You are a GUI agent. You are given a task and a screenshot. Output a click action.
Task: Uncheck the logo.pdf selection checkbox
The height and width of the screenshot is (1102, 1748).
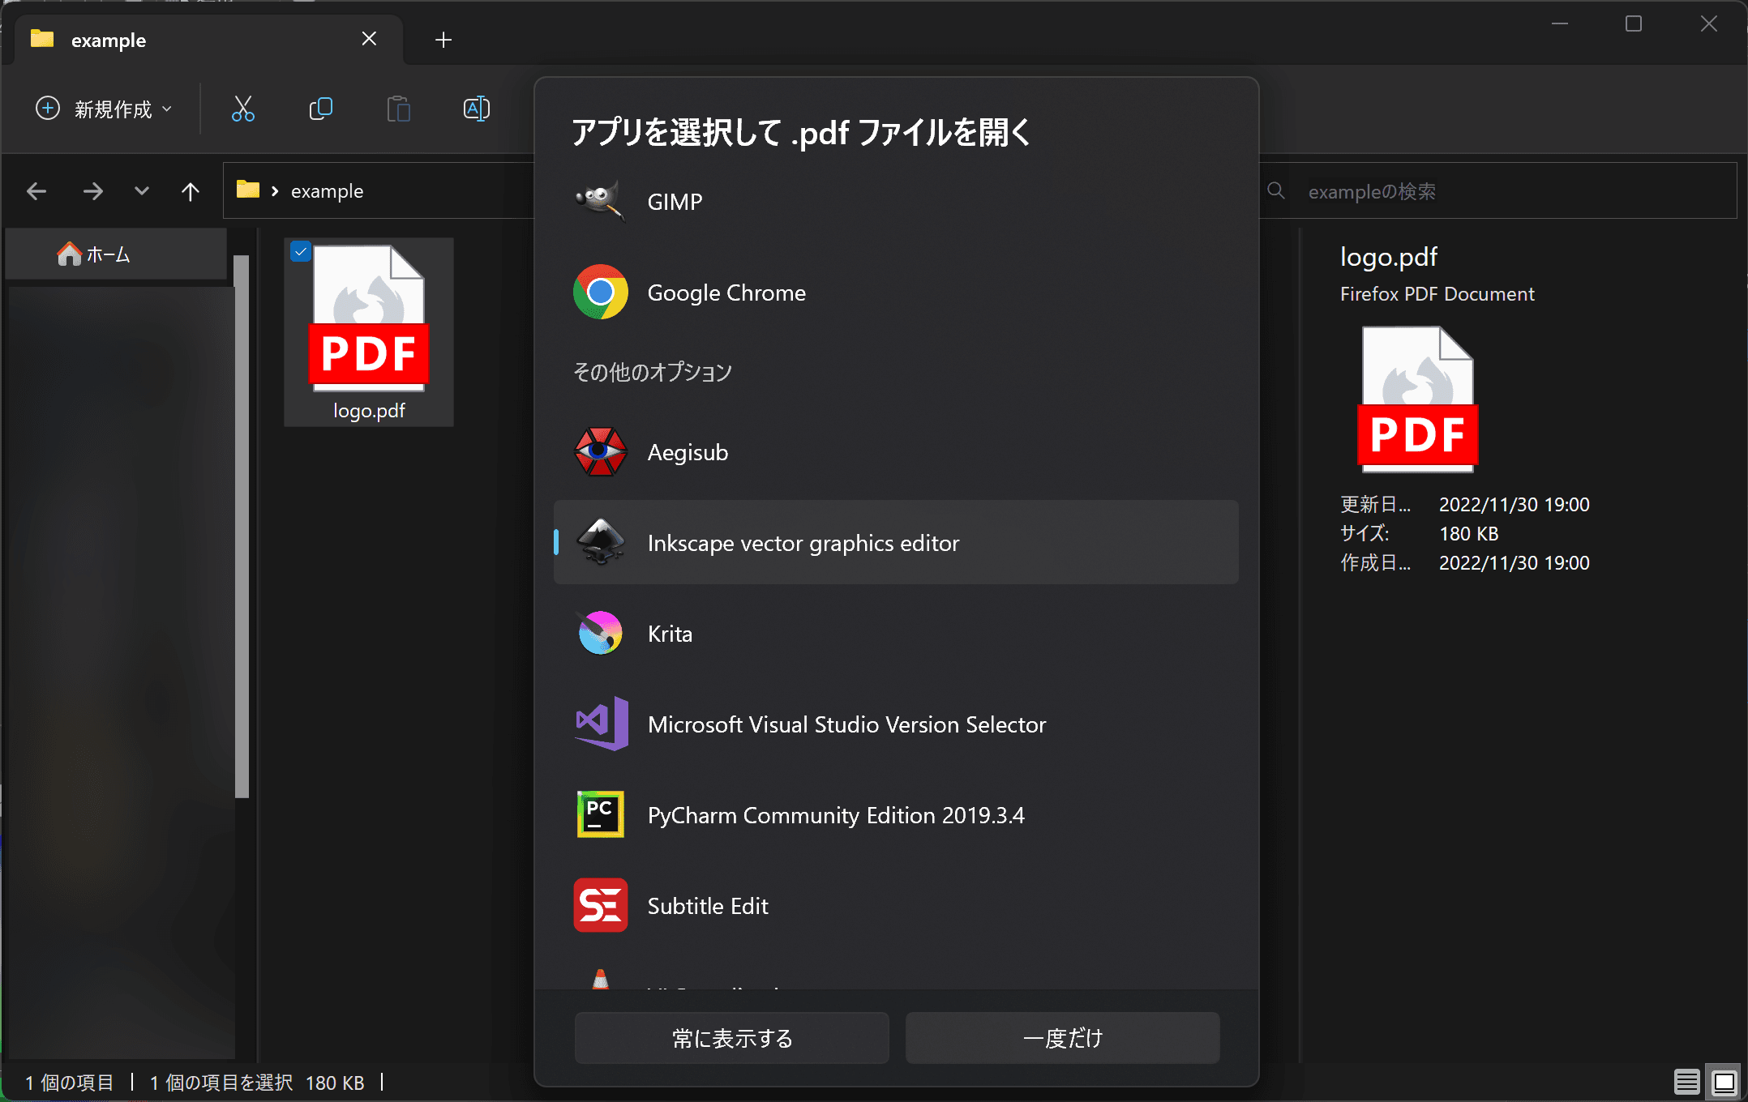coord(301,252)
